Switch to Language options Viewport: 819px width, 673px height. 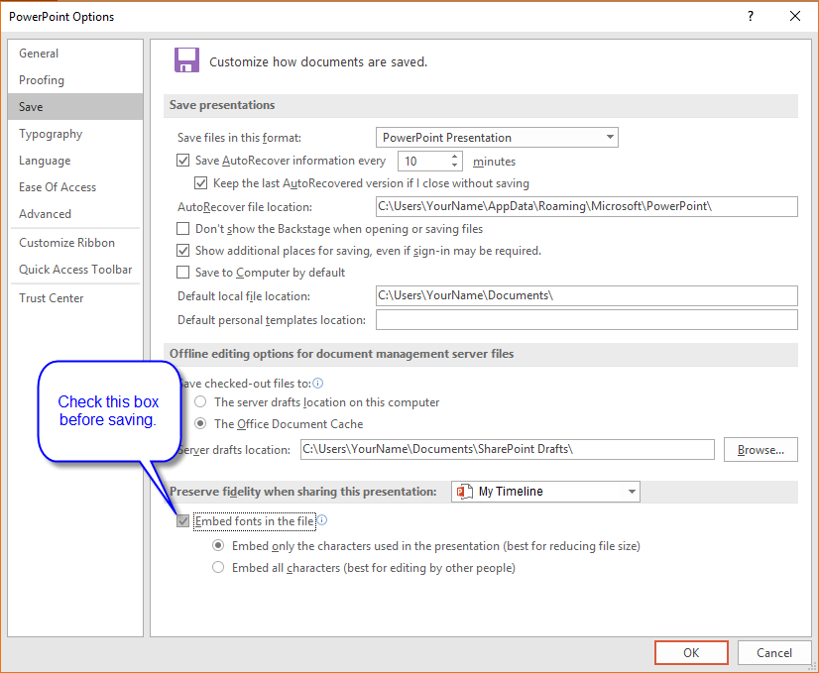coord(75,161)
